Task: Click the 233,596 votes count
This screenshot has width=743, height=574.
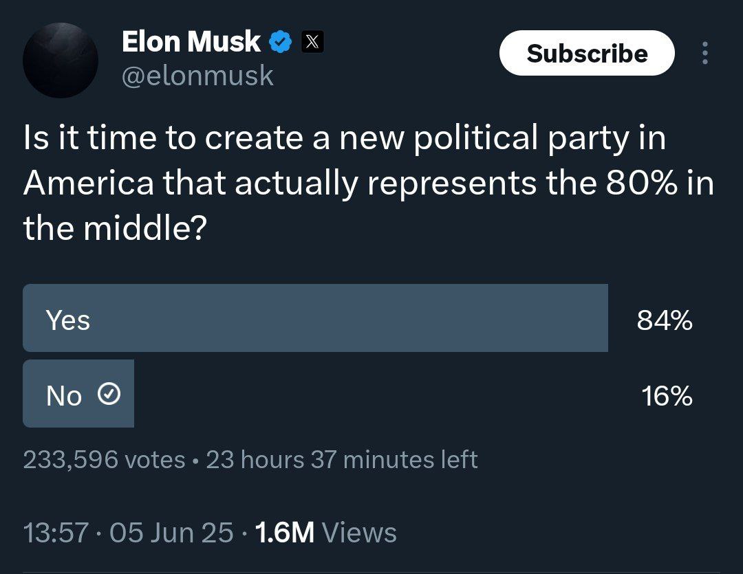Action: click(104, 459)
